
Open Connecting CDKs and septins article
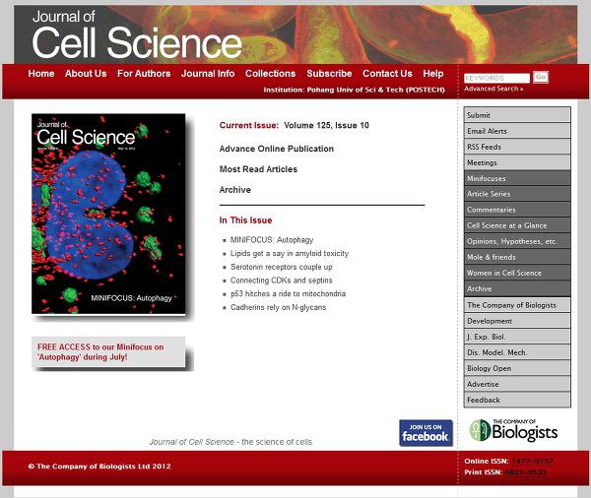click(x=281, y=280)
